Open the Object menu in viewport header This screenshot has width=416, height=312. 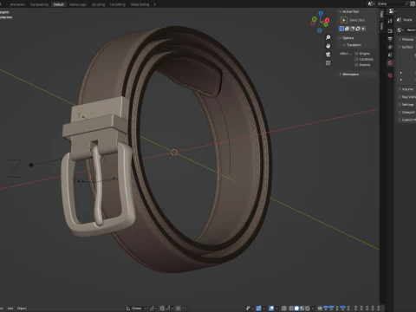[x=22, y=309]
